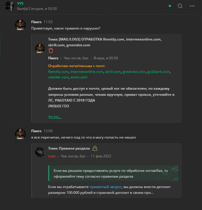Click message я все перечитал, нечего под то
The height and width of the screenshot is (210, 202).
click(x=83, y=137)
